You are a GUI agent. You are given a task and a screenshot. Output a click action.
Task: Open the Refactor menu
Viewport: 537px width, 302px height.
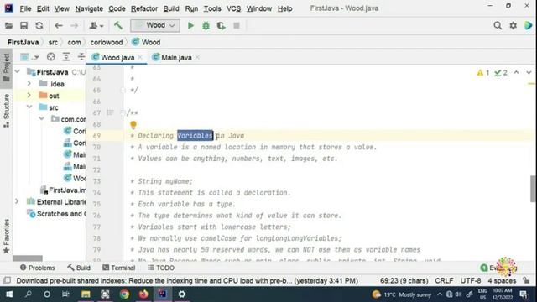tap(144, 8)
